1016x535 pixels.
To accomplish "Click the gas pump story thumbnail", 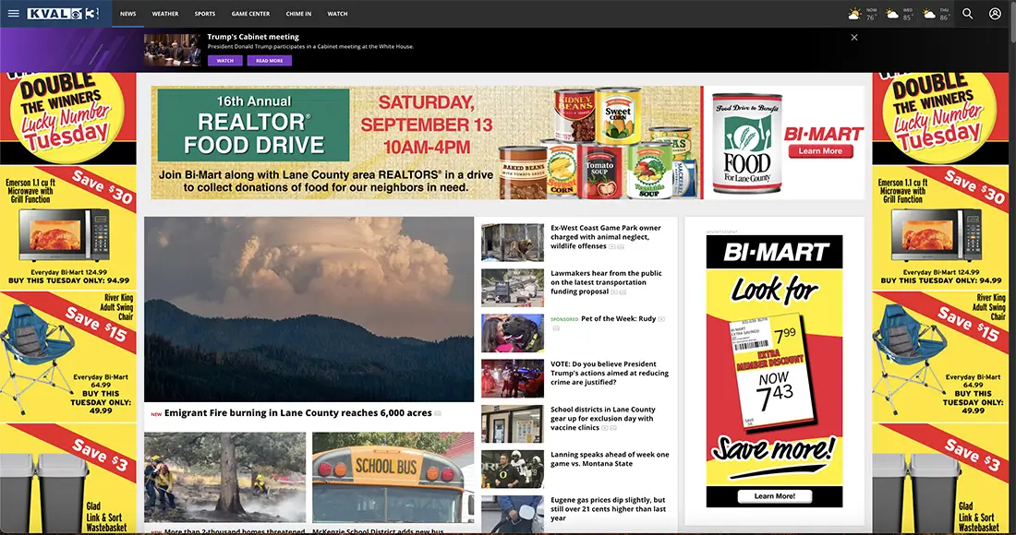I will pos(513,514).
